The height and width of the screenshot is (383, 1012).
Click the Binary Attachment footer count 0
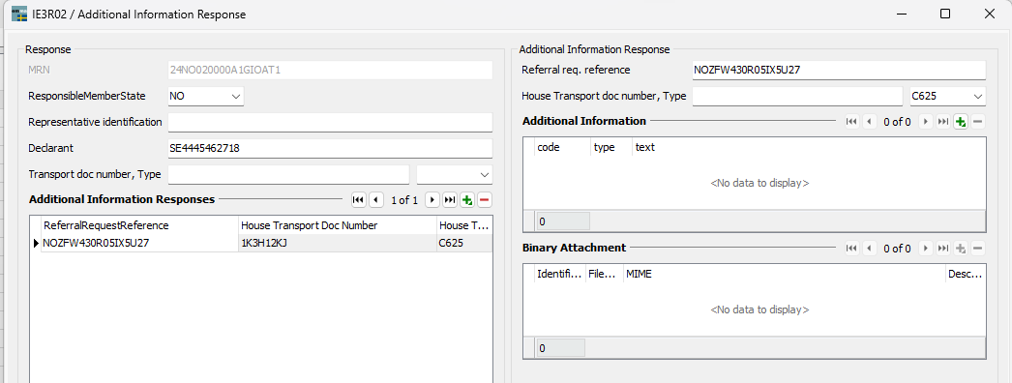point(560,348)
